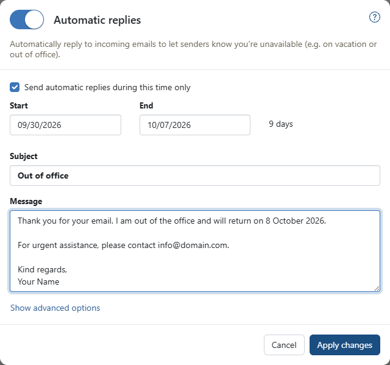Click the Start date field 09/30/2026
This screenshot has height=365, width=390.
click(x=65, y=125)
